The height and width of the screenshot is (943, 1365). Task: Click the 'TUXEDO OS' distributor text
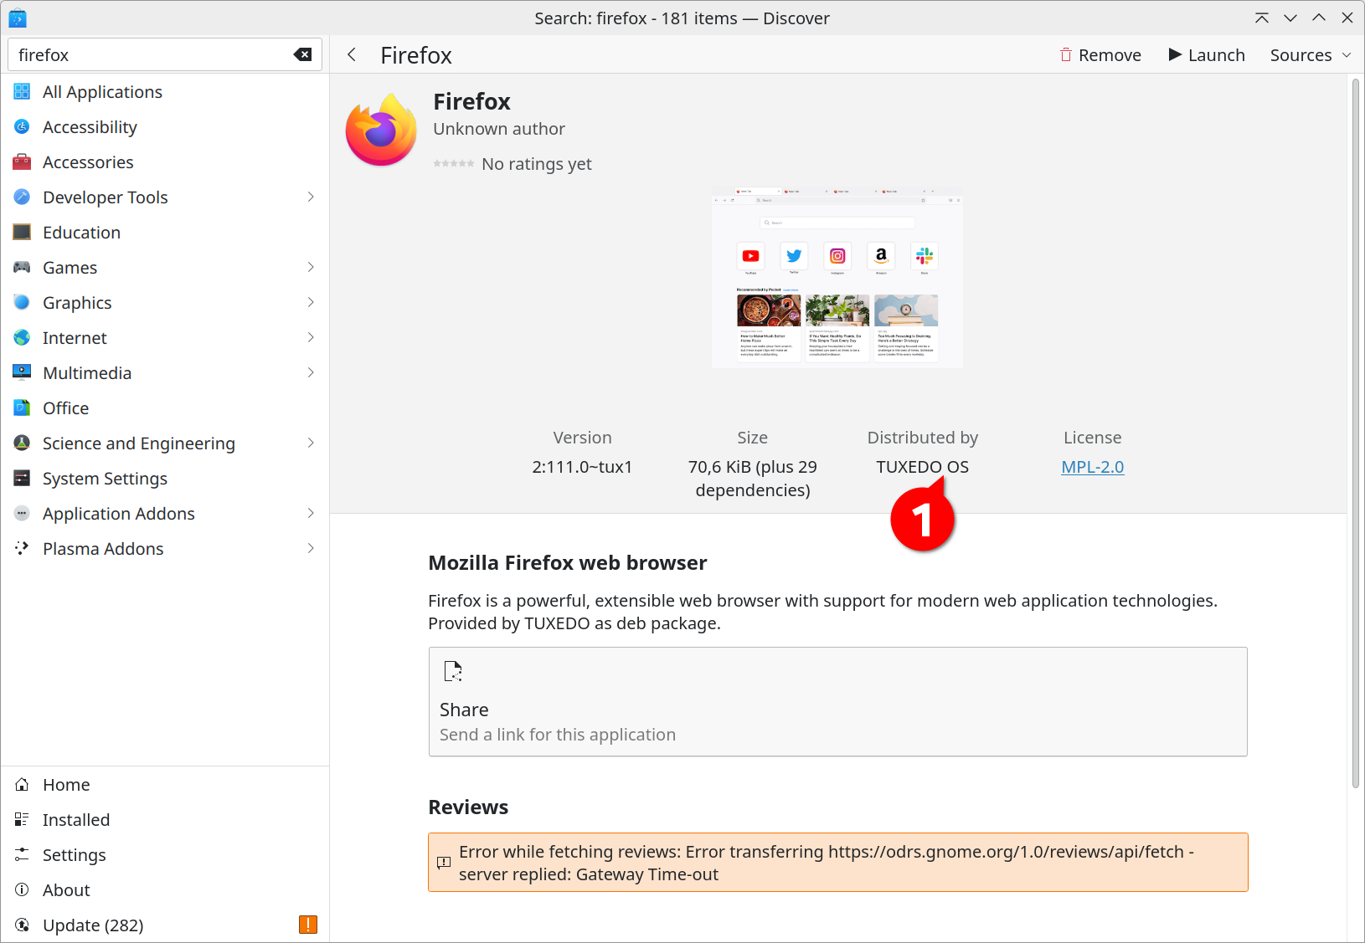coord(922,468)
